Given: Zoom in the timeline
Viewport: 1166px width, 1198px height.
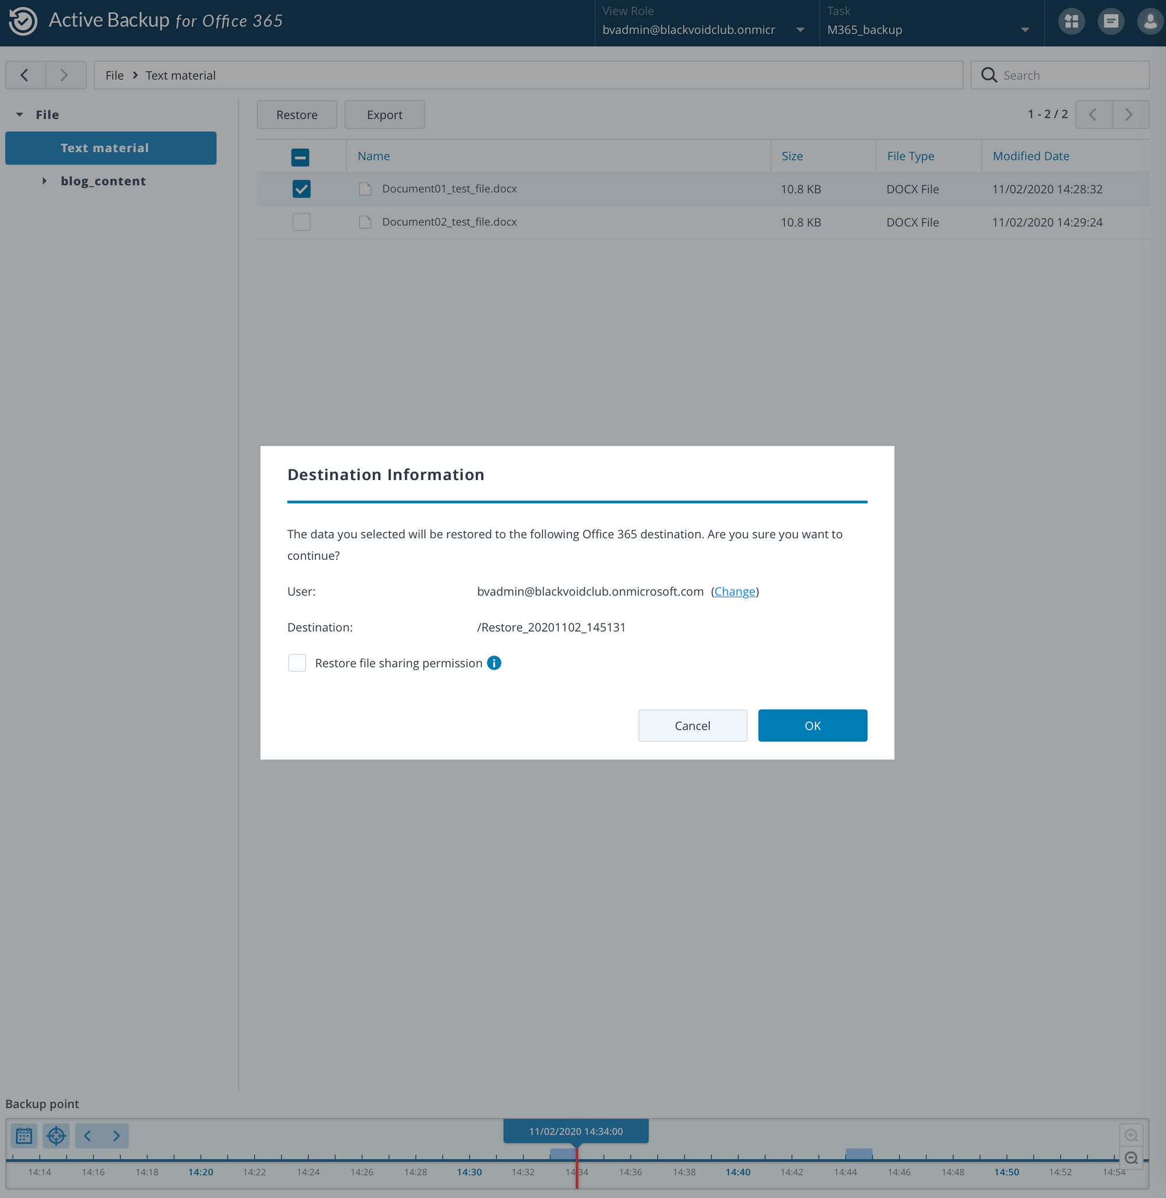Looking at the screenshot, I should (x=1131, y=1135).
